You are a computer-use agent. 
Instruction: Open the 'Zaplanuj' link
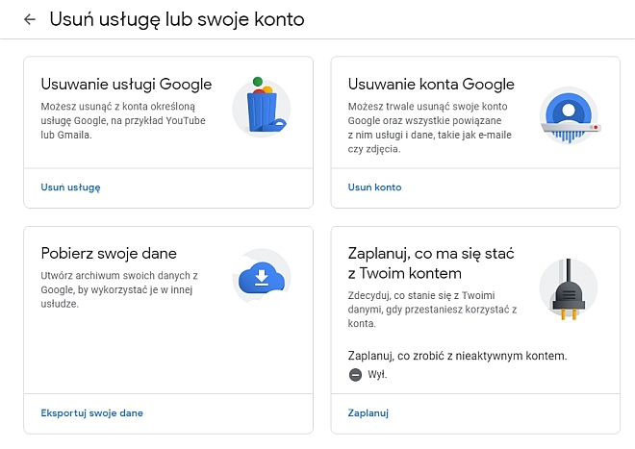click(368, 412)
